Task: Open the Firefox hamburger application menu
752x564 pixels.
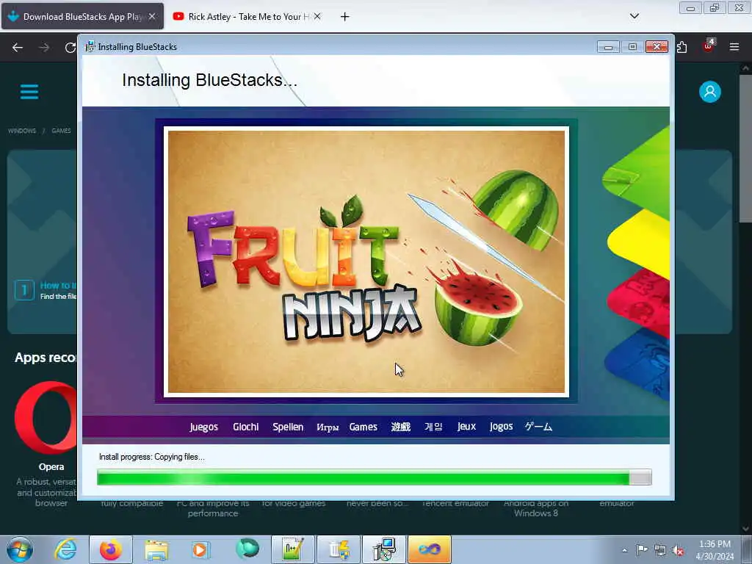Action: point(734,46)
